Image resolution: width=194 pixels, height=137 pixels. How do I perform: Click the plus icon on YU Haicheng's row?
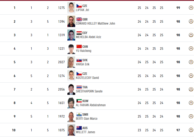pos(191,49)
